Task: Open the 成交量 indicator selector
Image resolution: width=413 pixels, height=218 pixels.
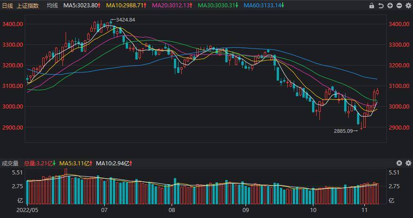Action: [x=10, y=163]
